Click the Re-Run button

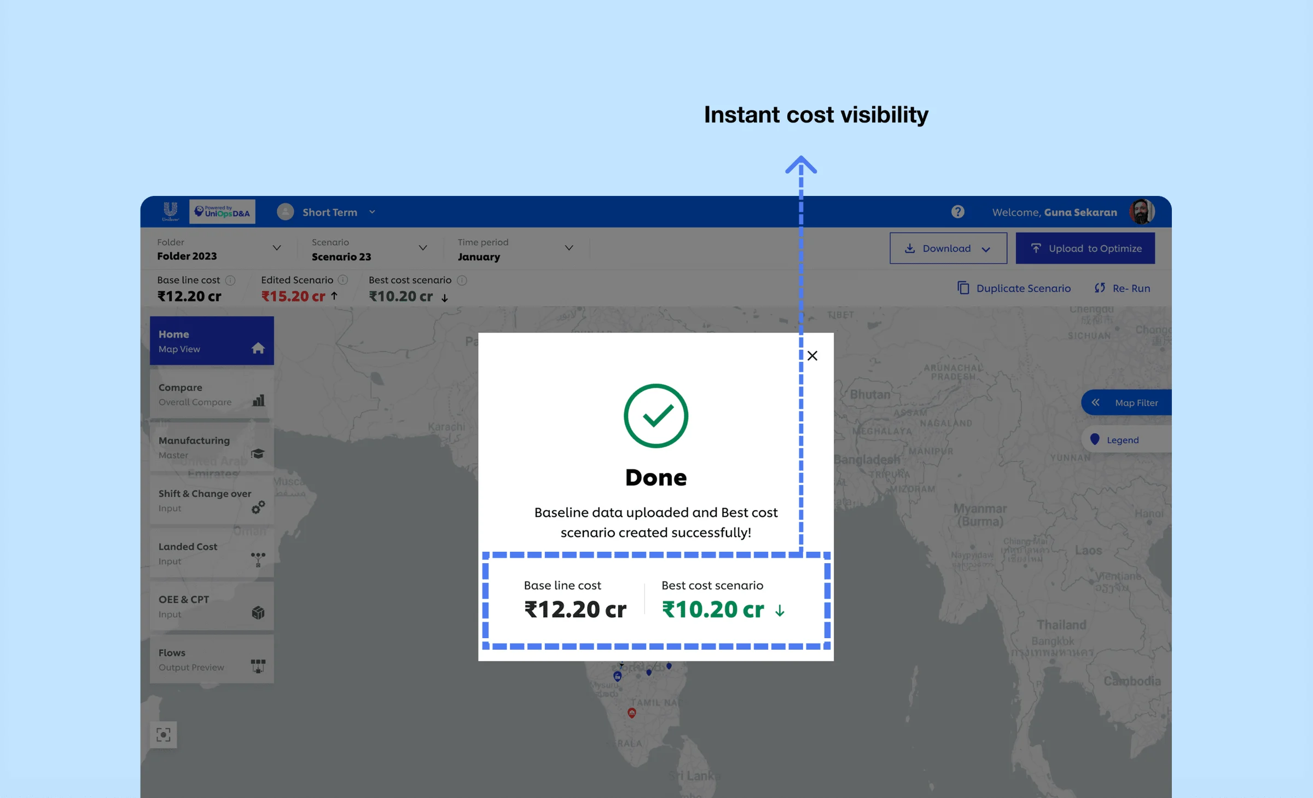point(1122,288)
